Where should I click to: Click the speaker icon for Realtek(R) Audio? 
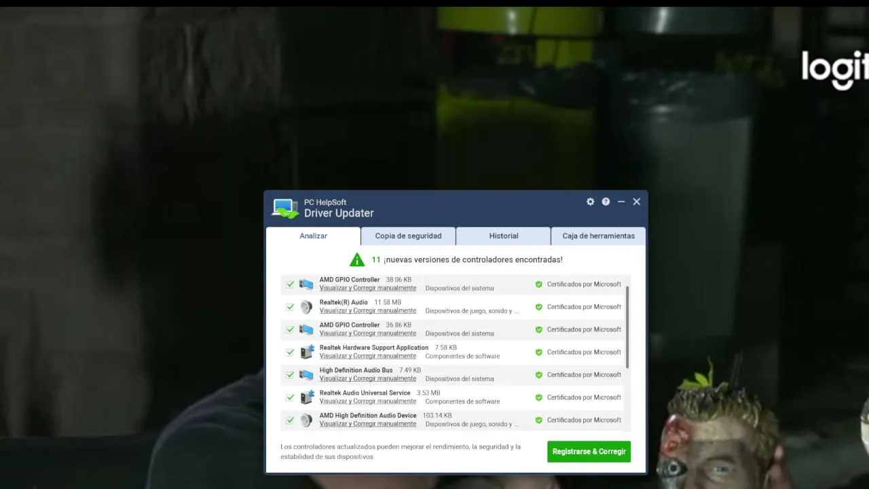(x=307, y=307)
